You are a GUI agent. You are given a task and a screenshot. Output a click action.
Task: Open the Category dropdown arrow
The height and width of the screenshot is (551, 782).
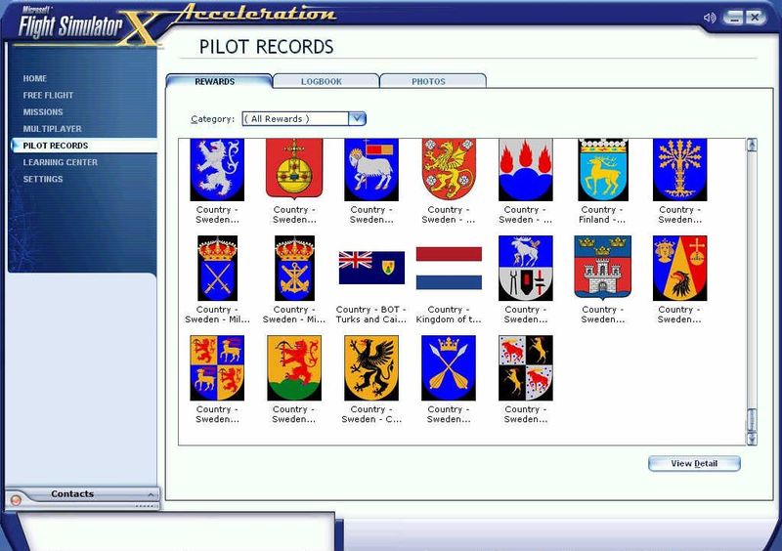click(357, 118)
